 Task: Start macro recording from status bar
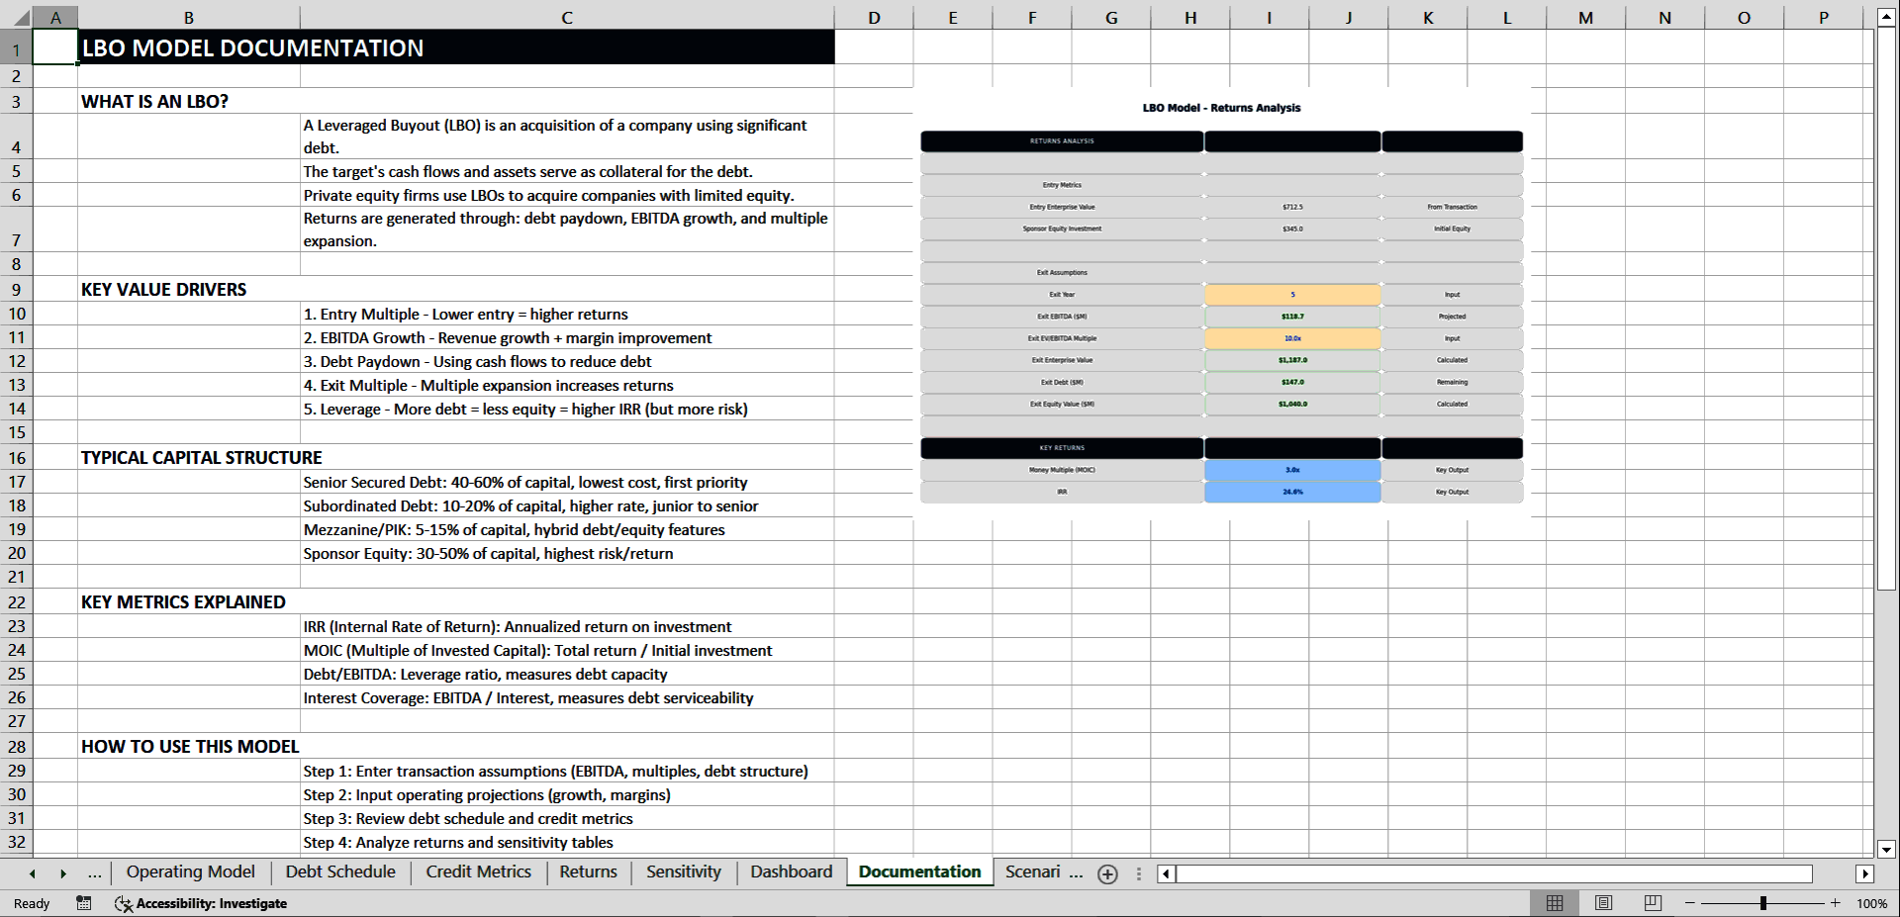coord(83,903)
